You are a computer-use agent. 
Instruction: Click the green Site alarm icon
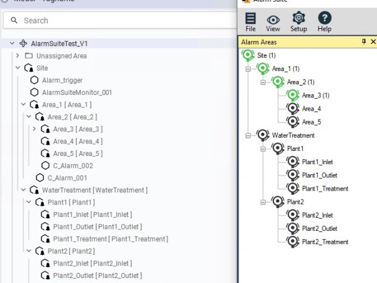(248, 55)
